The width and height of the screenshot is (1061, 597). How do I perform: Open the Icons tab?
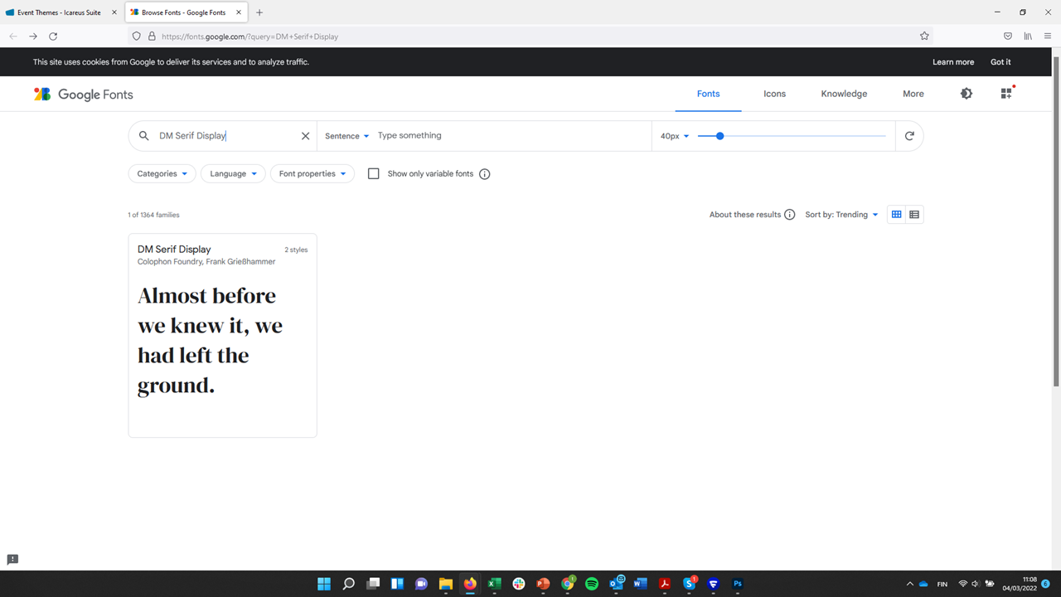pos(774,94)
